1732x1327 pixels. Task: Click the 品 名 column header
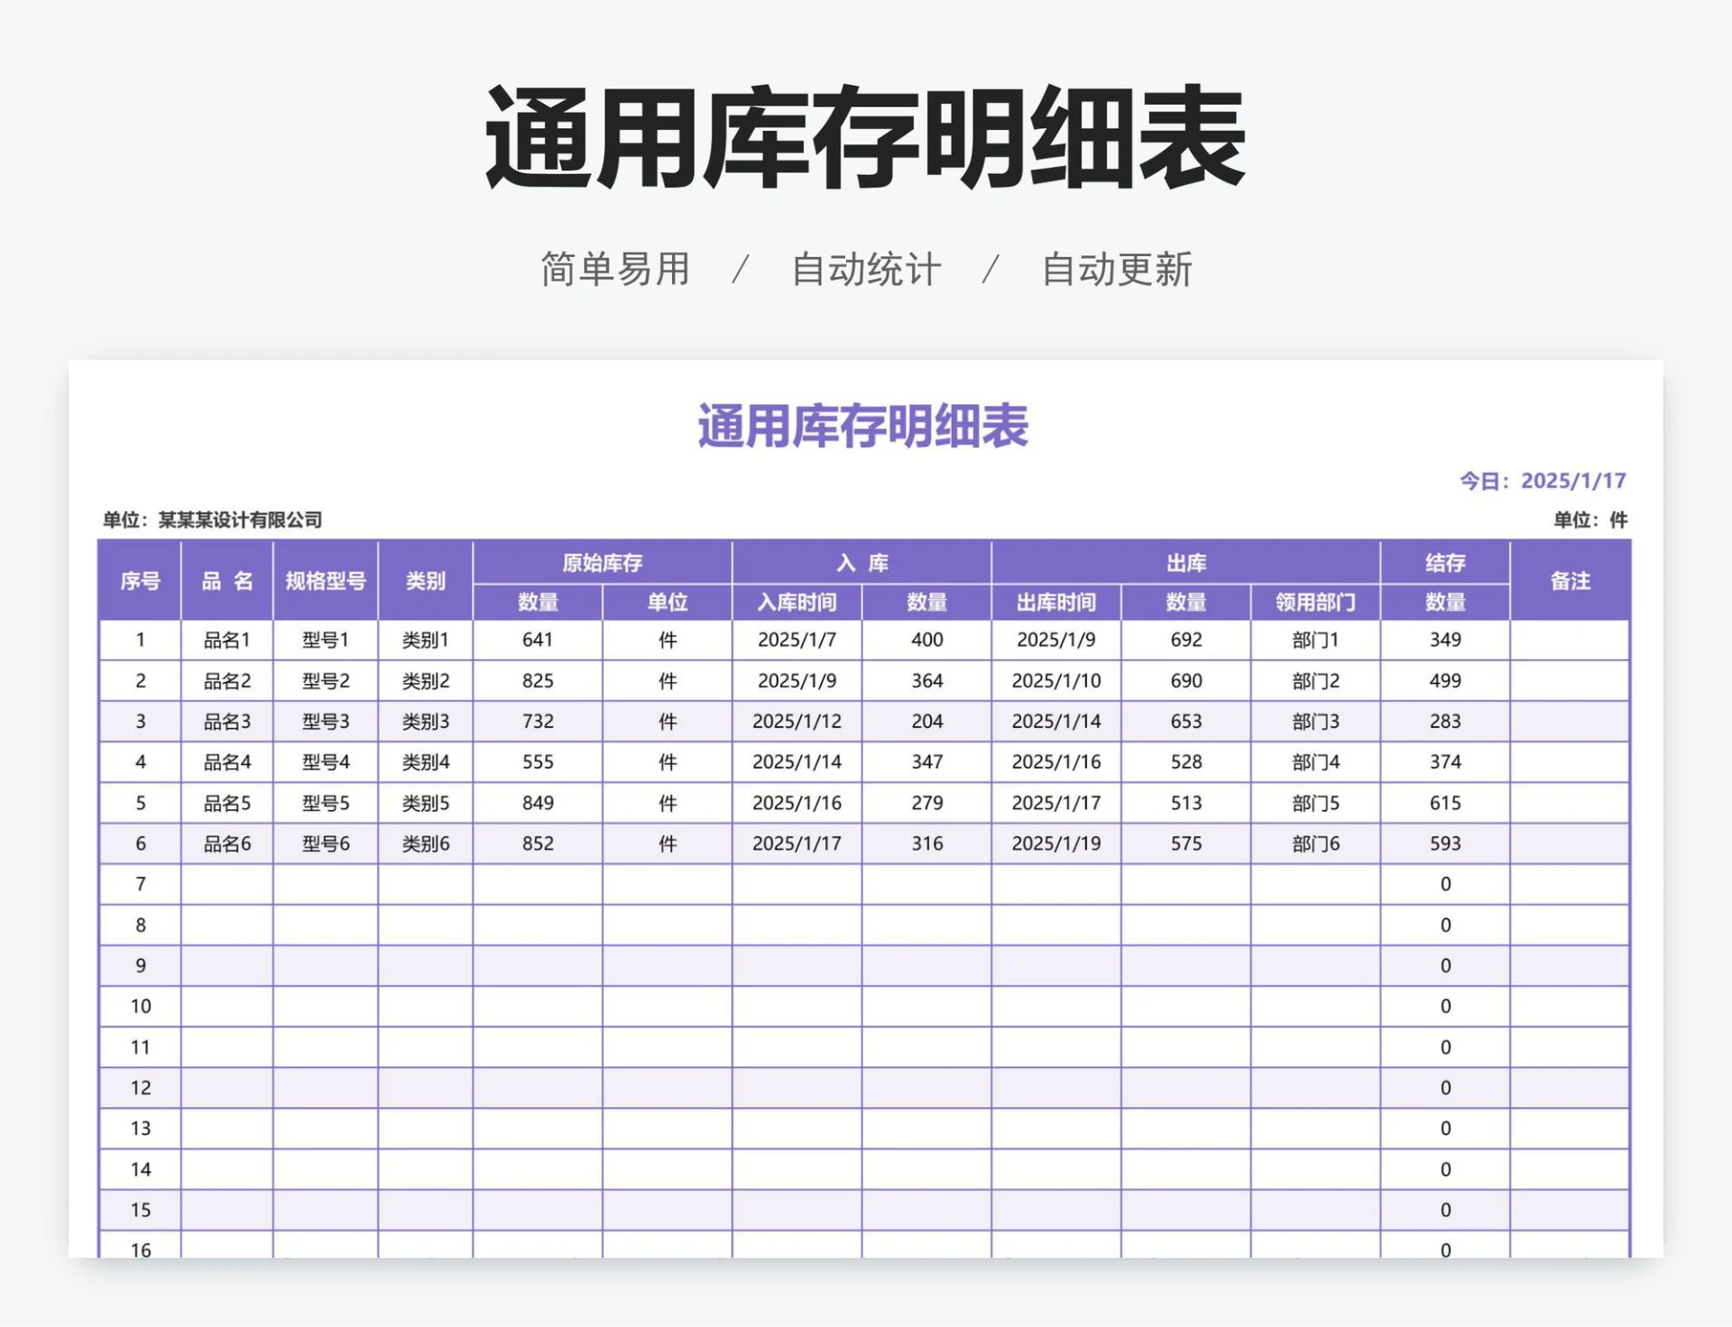coord(227,582)
